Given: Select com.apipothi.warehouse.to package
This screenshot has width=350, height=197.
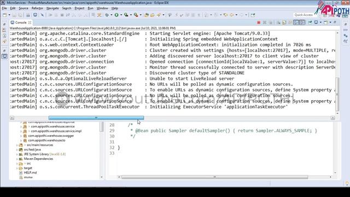Looking at the screenshot, I should [46, 141].
